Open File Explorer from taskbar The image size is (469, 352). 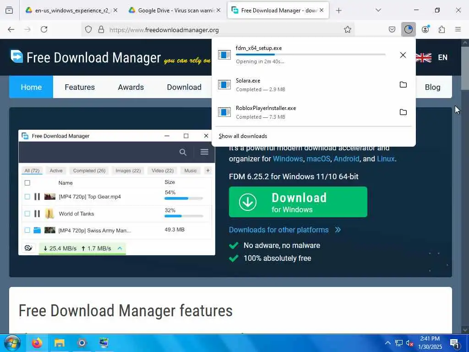59,343
